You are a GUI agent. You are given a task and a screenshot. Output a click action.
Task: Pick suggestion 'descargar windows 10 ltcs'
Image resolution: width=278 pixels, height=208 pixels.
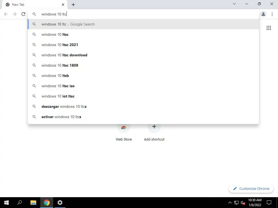tap(143, 106)
